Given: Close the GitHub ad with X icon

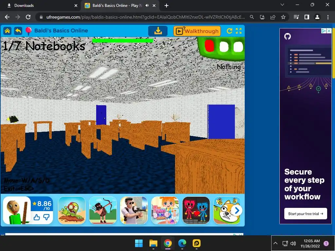Looking at the screenshot, I should [329, 31].
